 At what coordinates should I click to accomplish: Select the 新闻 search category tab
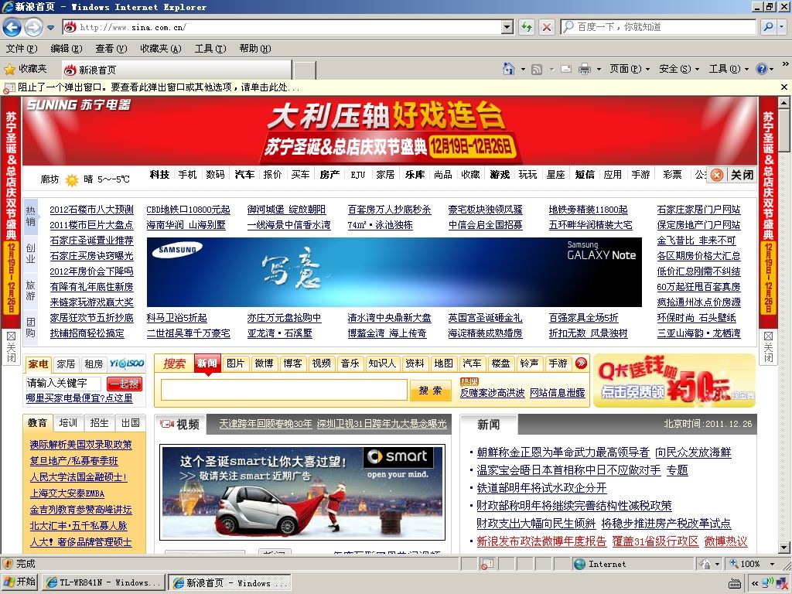click(x=207, y=364)
